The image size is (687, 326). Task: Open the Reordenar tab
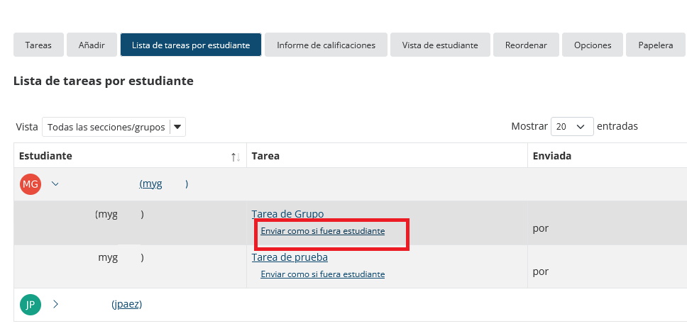click(526, 45)
